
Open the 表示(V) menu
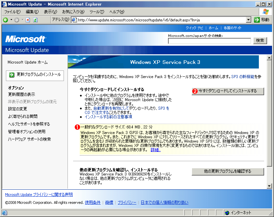(50, 12)
